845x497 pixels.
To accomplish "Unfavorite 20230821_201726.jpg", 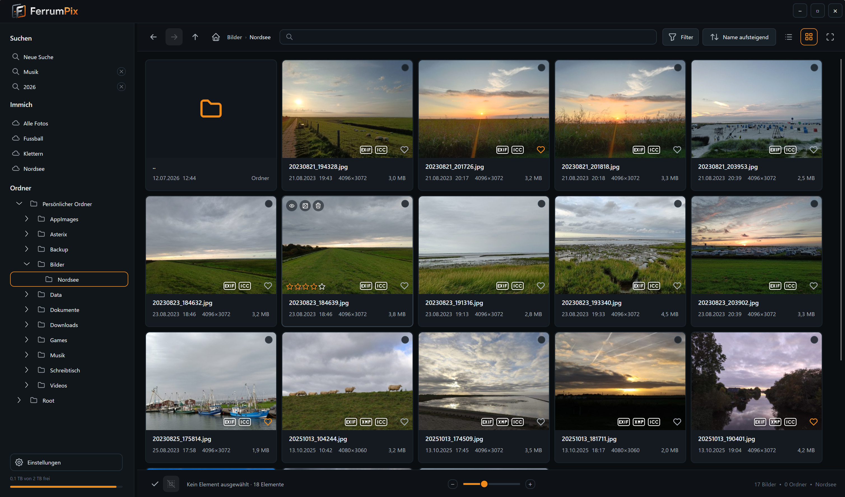I will tap(541, 150).
